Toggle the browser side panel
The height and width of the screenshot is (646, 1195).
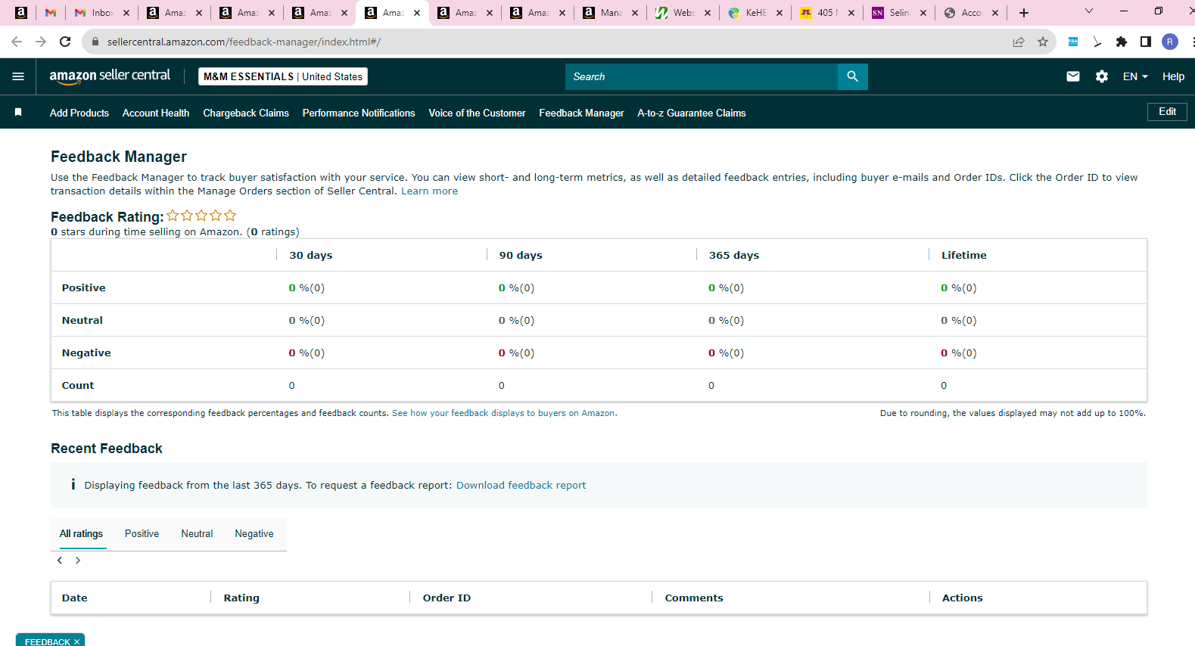(1146, 42)
